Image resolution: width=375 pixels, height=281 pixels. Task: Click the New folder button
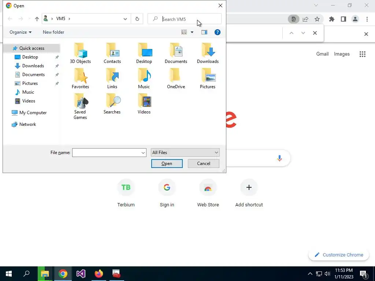click(x=53, y=32)
